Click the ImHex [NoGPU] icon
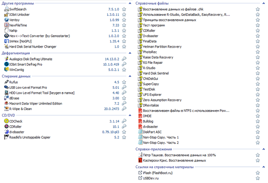Image resolution: width=268 pixels, height=183 pixels. 6,41
